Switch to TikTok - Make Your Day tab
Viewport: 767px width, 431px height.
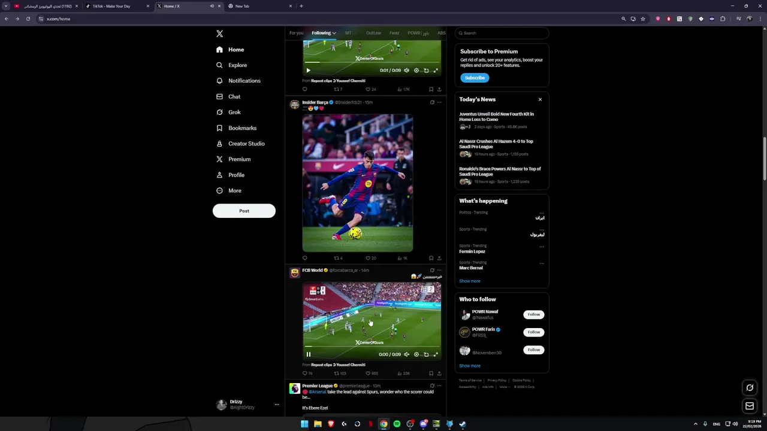[117, 6]
